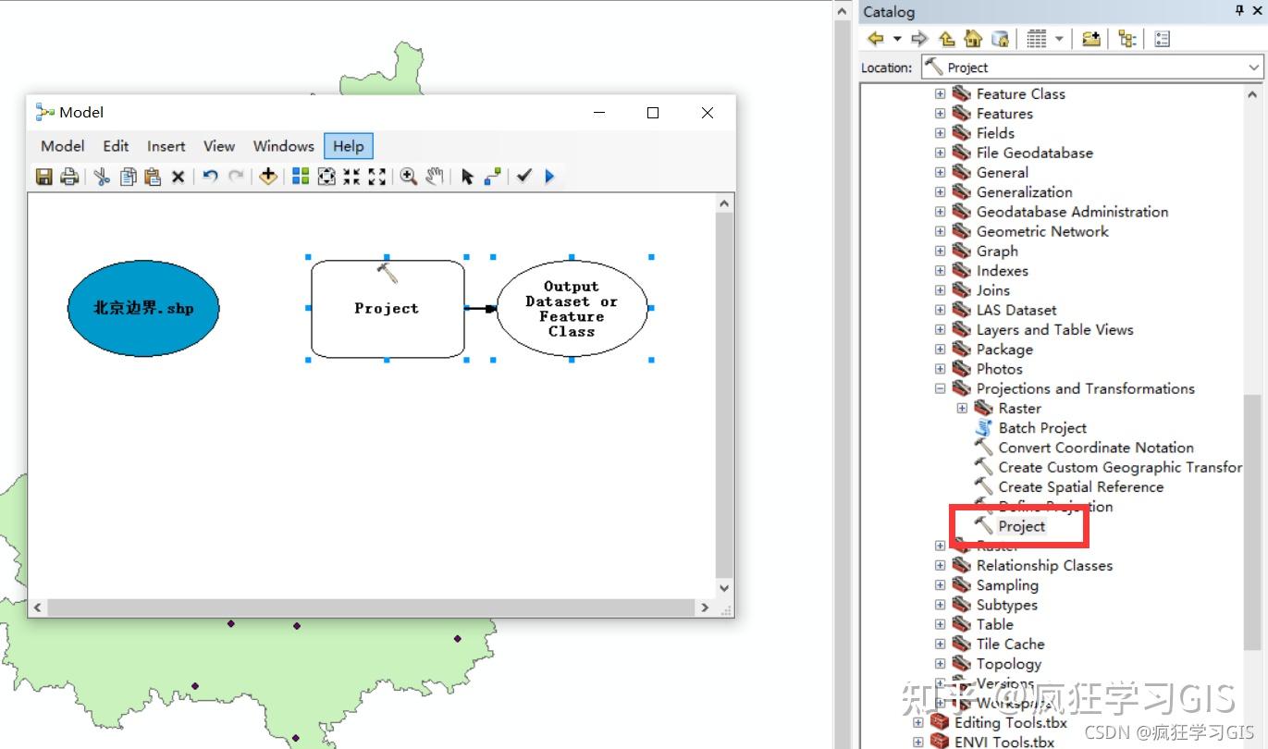Activate the Connect tool in the model toolbar
The width and height of the screenshot is (1268, 749).
coord(493,176)
